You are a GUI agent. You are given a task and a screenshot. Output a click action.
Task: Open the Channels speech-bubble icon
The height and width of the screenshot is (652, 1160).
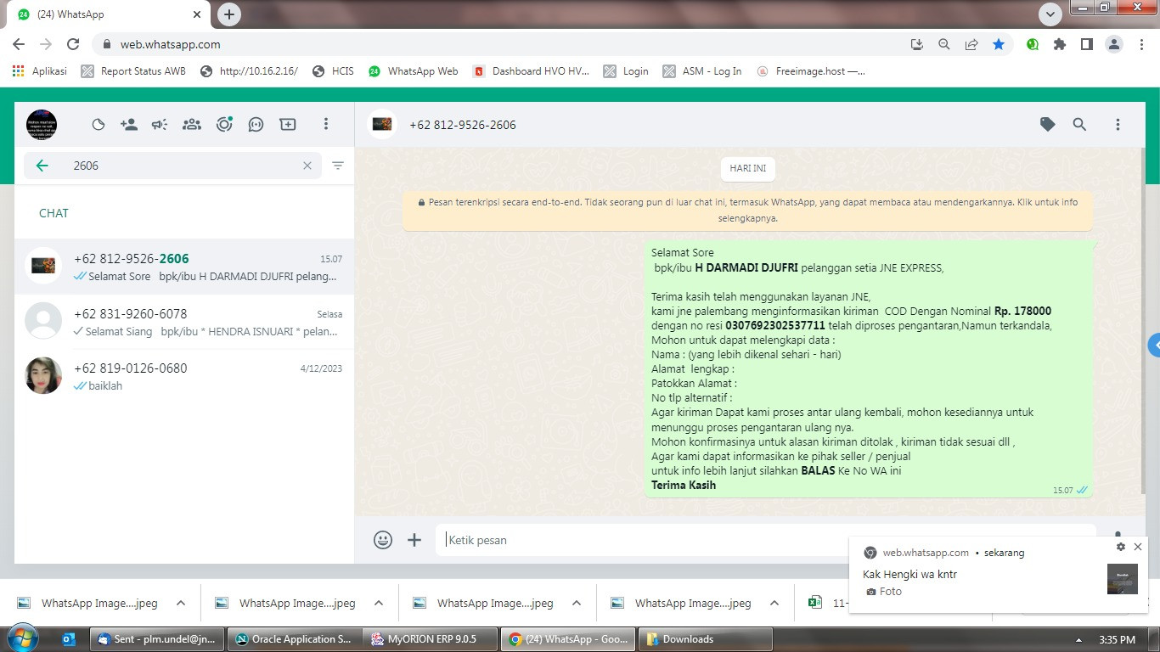coord(256,125)
